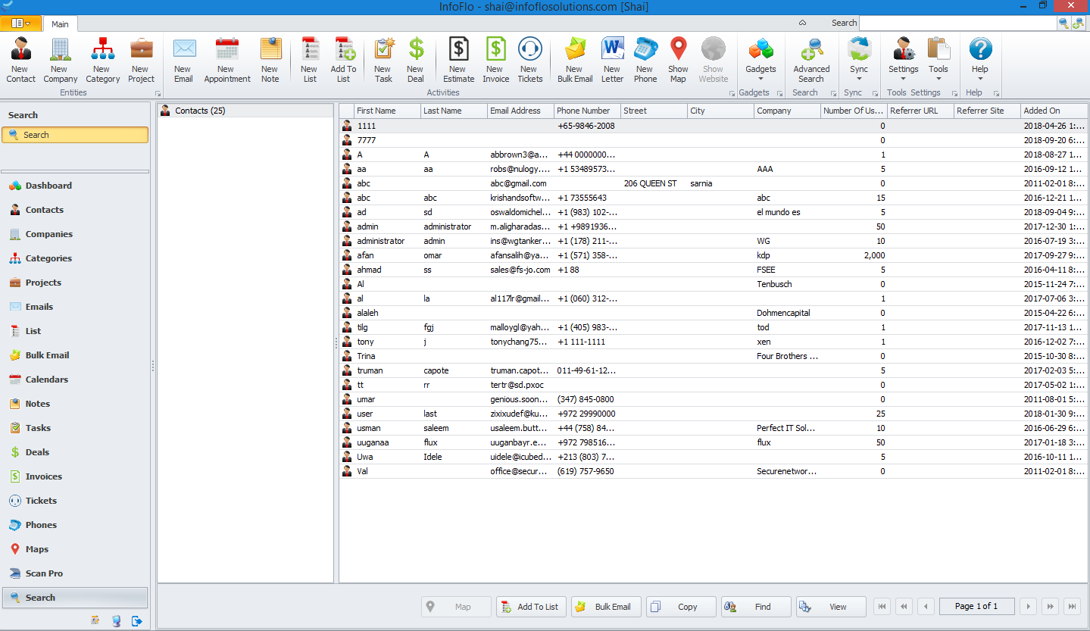Click the New Bulk Email icon
The width and height of the screenshot is (1090, 631).
(x=575, y=59)
